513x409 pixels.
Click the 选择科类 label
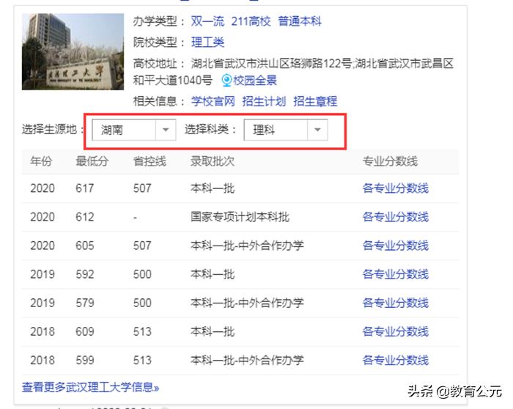210,130
